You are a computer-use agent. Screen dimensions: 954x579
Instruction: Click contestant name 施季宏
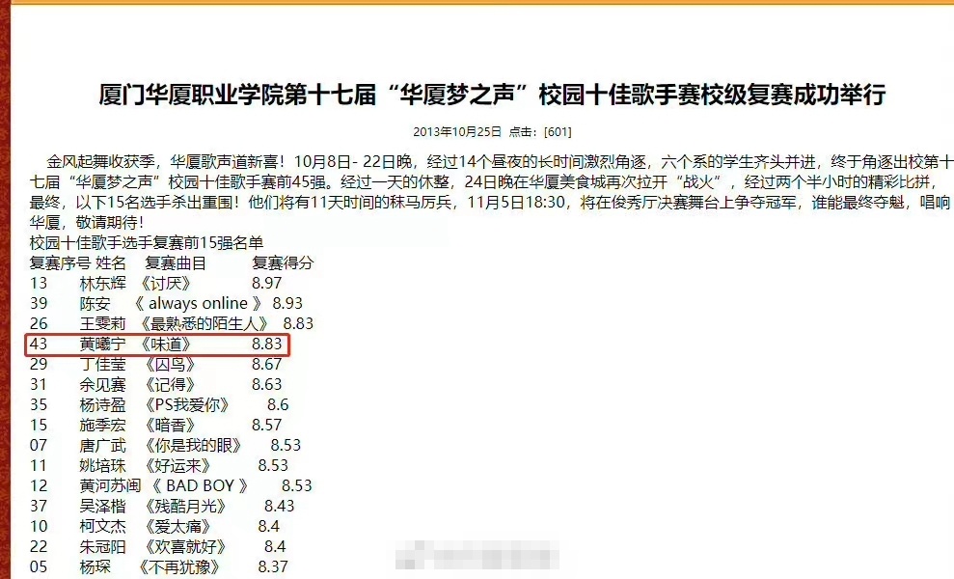pyautogui.click(x=103, y=425)
